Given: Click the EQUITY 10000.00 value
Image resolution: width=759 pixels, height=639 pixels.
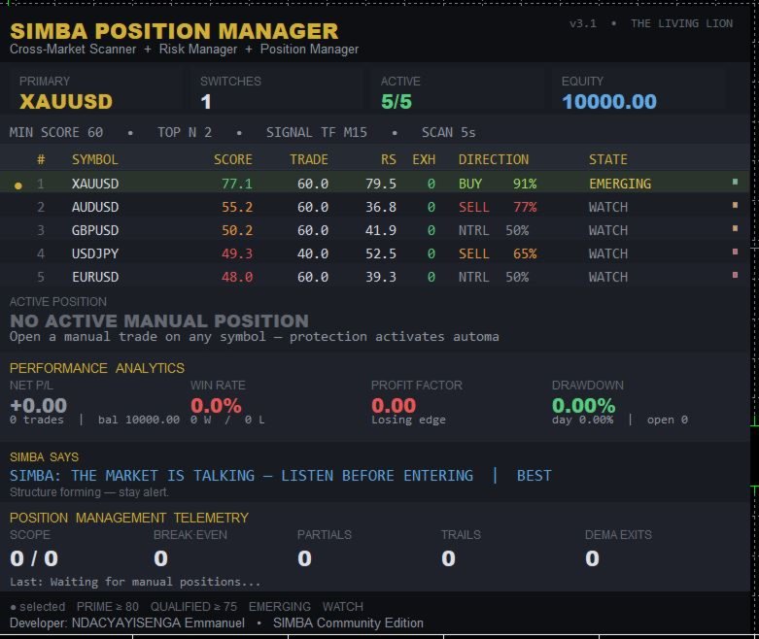Looking at the screenshot, I should pos(609,102).
